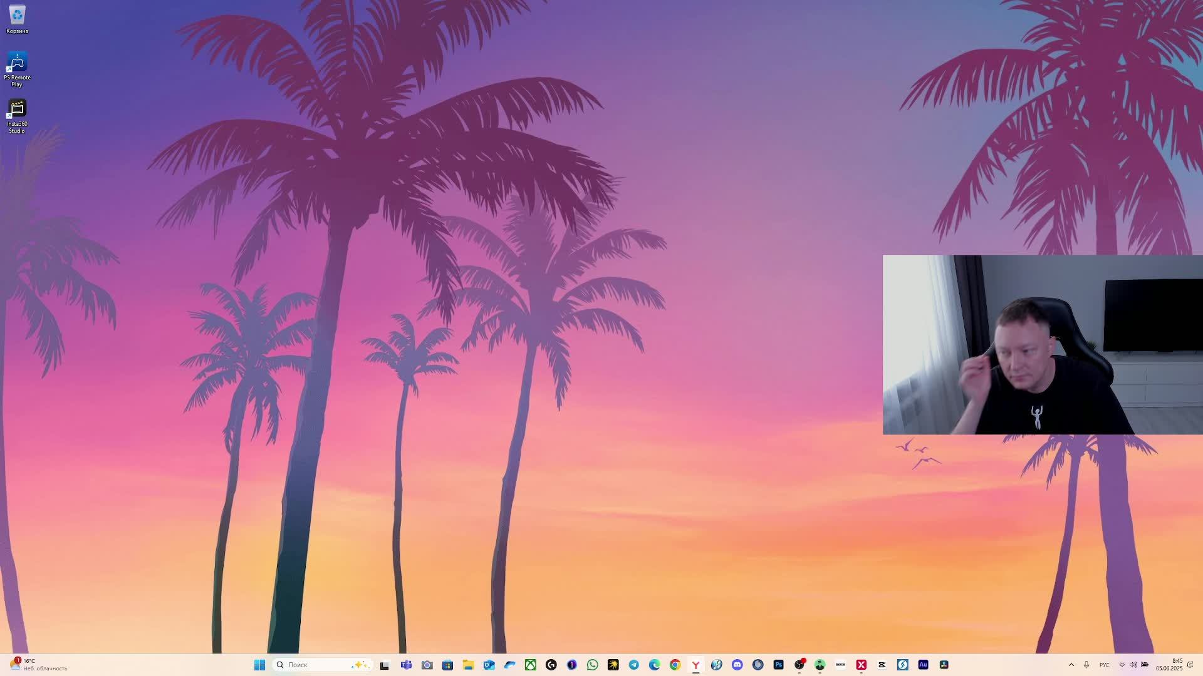
Task: Open WhatsApp from the taskbar
Action: (592, 665)
